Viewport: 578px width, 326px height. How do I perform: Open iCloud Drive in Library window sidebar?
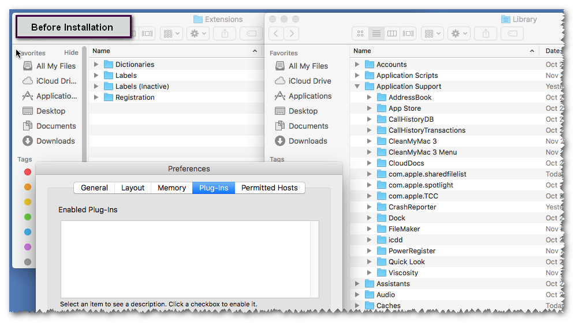coord(309,81)
